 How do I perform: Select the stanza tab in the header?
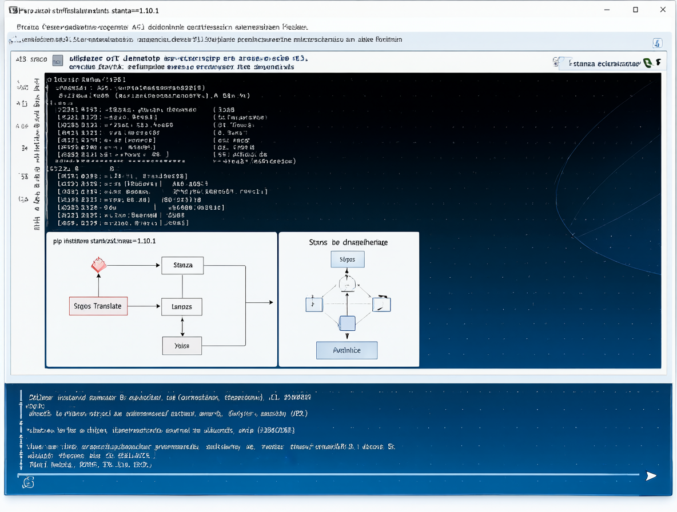[x=604, y=63]
